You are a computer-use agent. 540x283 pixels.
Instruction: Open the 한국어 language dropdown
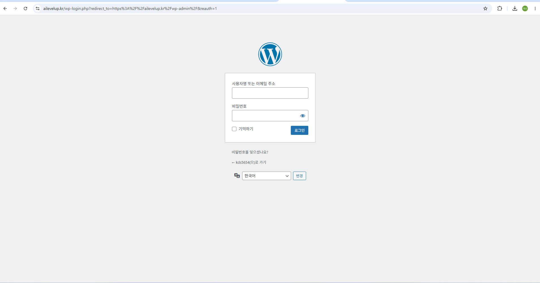[x=266, y=176]
